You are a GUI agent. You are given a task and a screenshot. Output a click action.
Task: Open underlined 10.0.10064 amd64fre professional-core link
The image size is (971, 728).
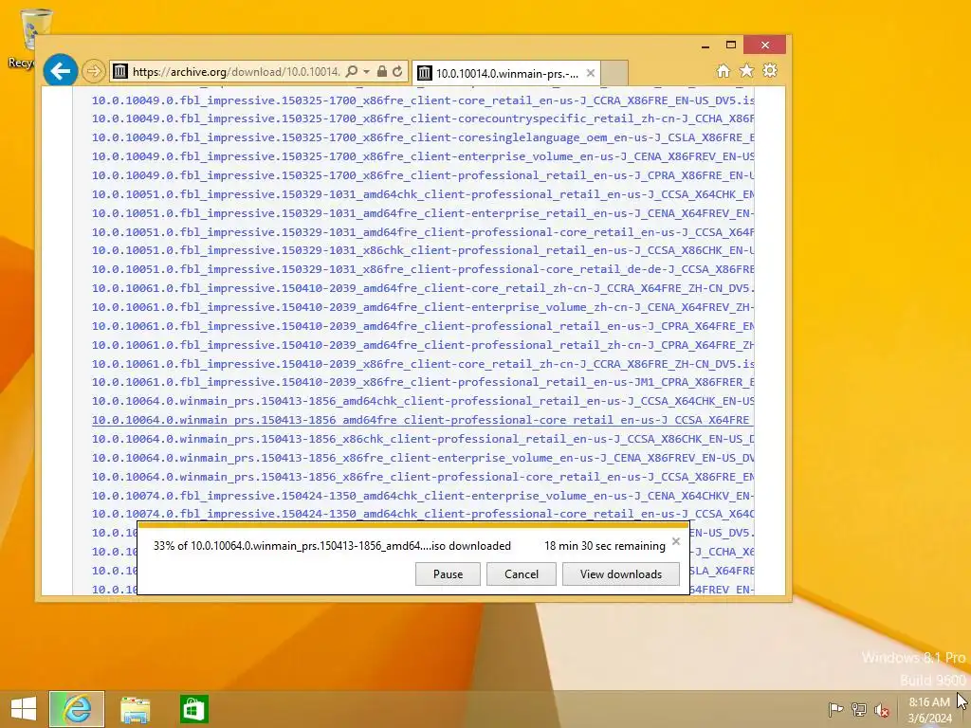(x=423, y=420)
